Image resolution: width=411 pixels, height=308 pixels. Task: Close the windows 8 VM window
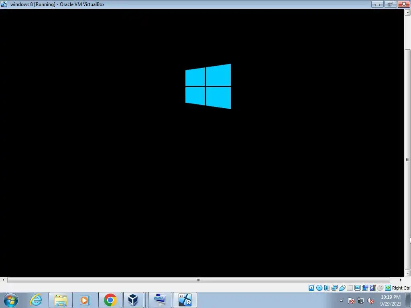404,4
